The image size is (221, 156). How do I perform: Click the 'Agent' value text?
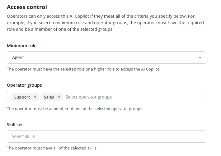click(x=18, y=57)
